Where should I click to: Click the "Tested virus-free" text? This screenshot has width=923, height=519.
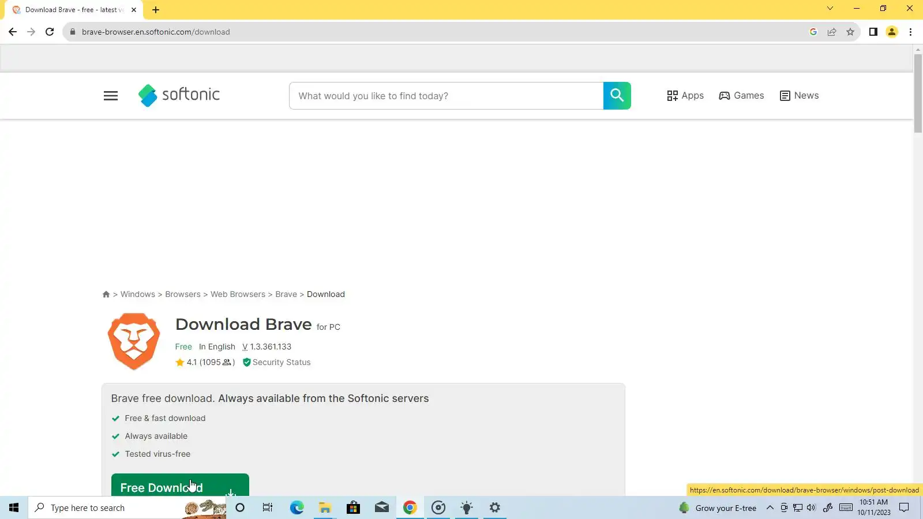[x=157, y=454]
